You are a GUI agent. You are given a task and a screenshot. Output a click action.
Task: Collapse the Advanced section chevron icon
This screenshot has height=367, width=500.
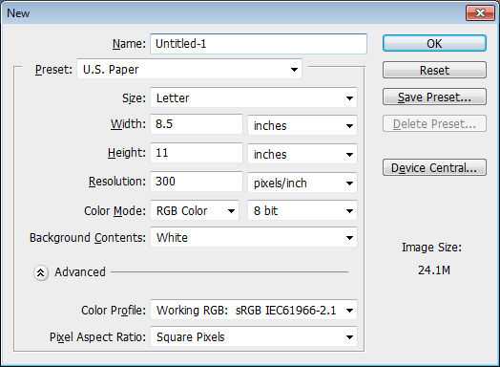(40, 272)
